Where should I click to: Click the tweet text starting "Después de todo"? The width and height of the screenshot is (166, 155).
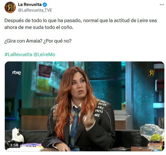click(80, 24)
